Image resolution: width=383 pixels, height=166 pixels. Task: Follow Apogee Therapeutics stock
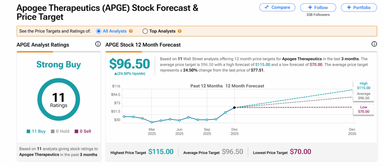pyautogui.click(x=318, y=7)
